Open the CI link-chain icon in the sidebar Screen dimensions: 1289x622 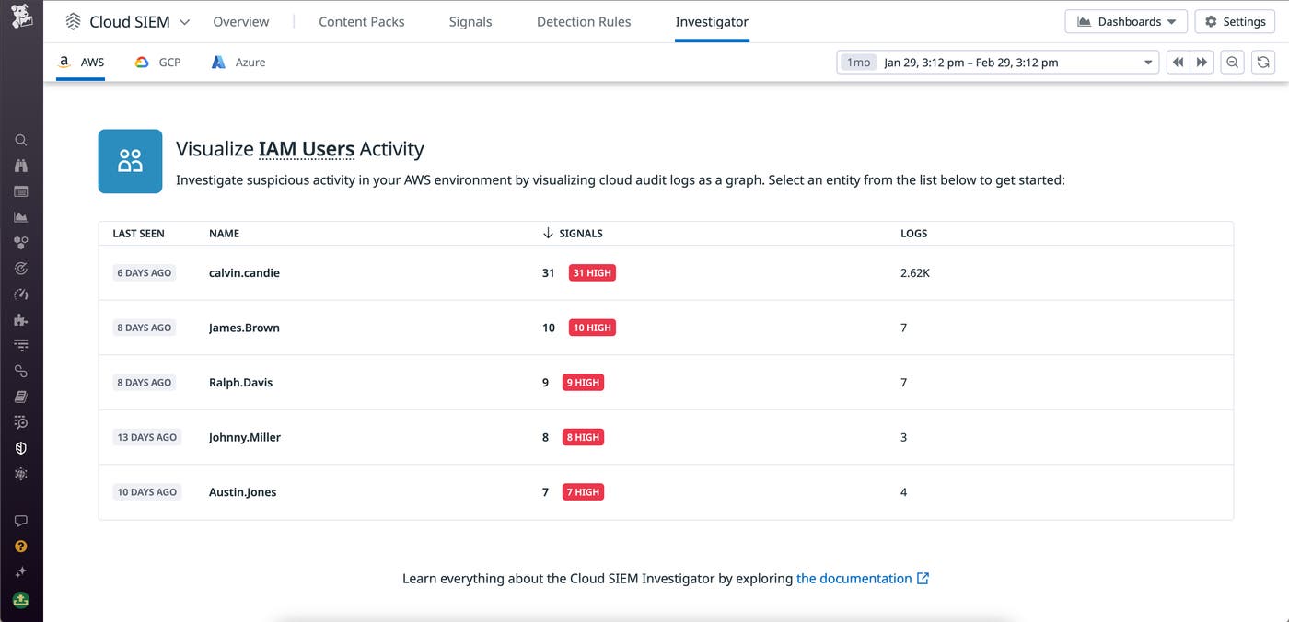click(x=21, y=371)
